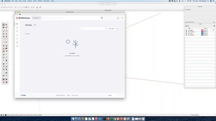Click the 3D Warehouse search input field
Viewport: 216px width, 121px height.
tap(71, 18)
